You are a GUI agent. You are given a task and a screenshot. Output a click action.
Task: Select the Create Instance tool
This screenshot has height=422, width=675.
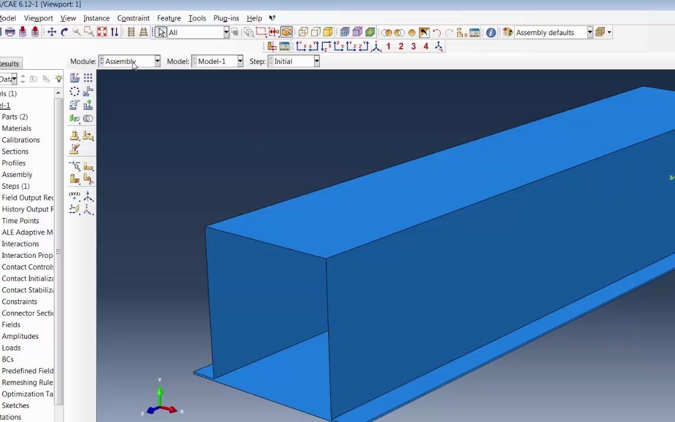[74, 77]
